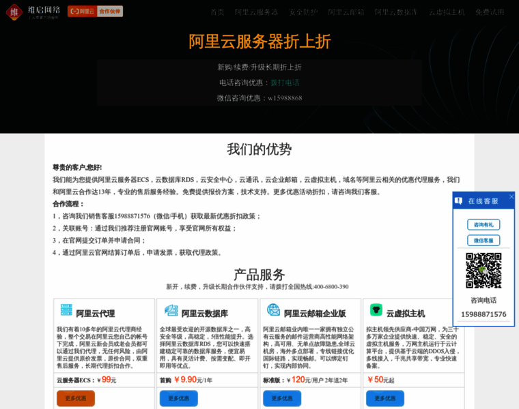The image size is (519, 409).
Task: Click the 微信咨询优惠 w15988868 text
Action: point(259,98)
